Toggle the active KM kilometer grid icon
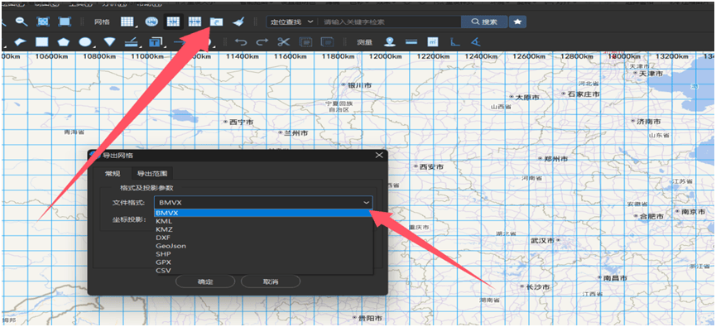 tap(173, 22)
